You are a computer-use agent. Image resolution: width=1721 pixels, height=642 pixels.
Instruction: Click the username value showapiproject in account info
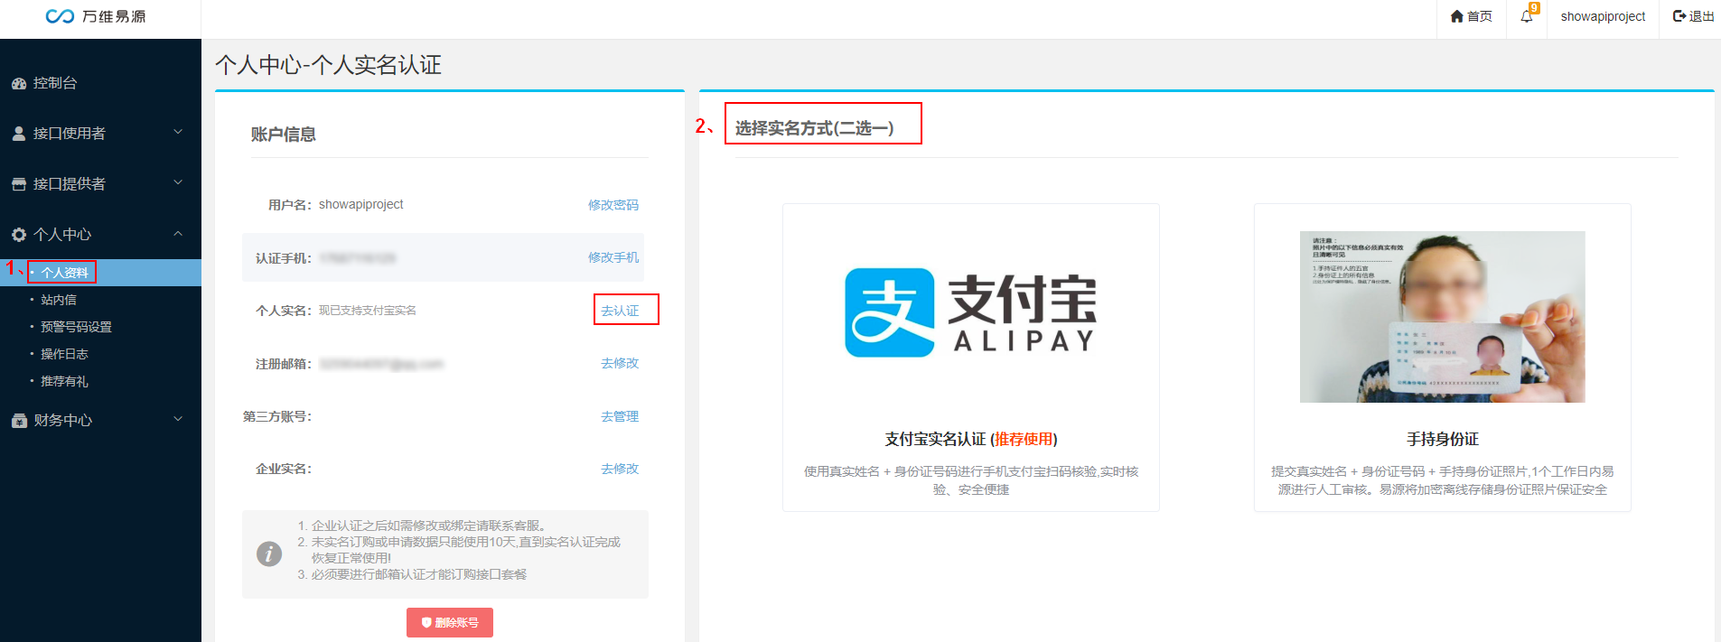coord(361,204)
